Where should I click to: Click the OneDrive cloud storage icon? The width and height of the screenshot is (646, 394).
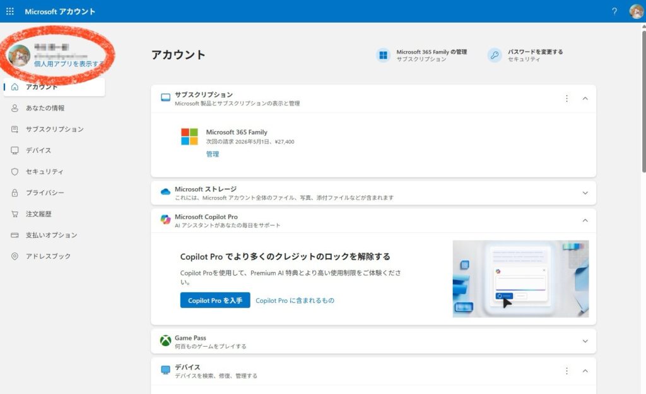pos(165,192)
